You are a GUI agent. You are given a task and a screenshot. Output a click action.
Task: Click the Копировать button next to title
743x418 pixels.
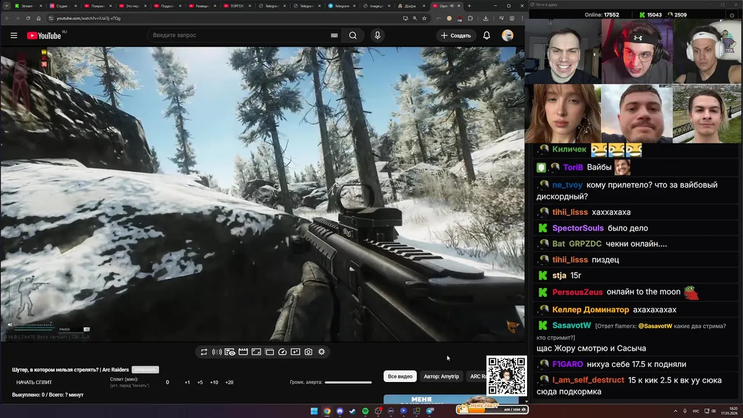click(x=145, y=370)
